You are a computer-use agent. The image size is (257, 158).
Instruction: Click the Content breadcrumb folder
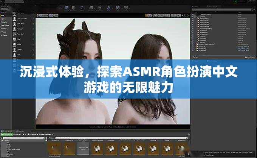[33, 135]
